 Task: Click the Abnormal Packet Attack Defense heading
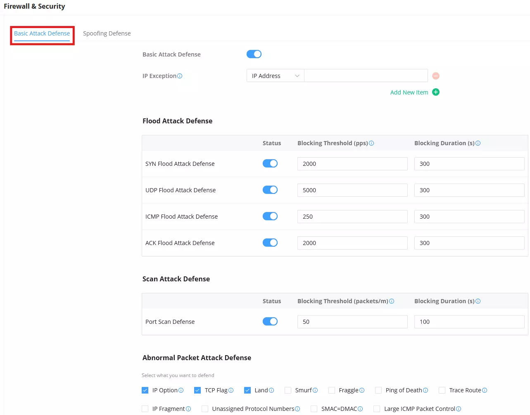click(x=197, y=358)
